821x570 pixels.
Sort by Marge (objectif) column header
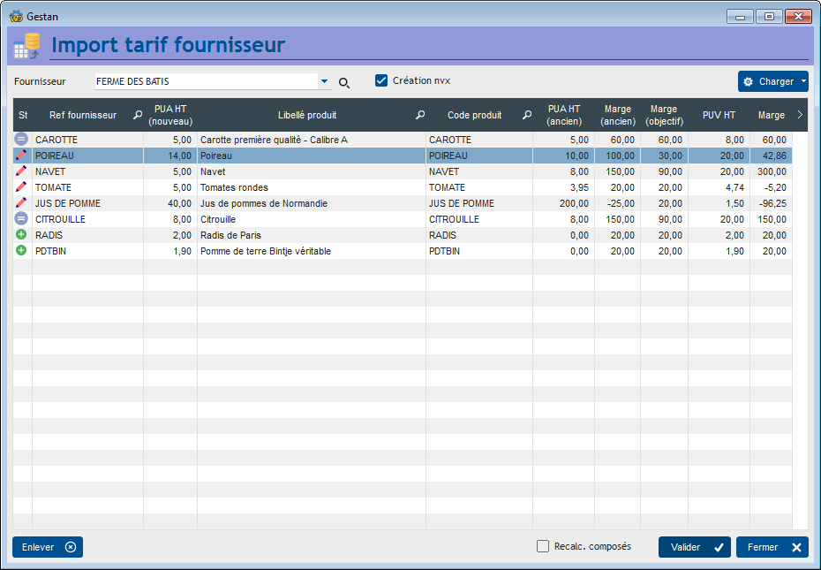(x=663, y=115)
